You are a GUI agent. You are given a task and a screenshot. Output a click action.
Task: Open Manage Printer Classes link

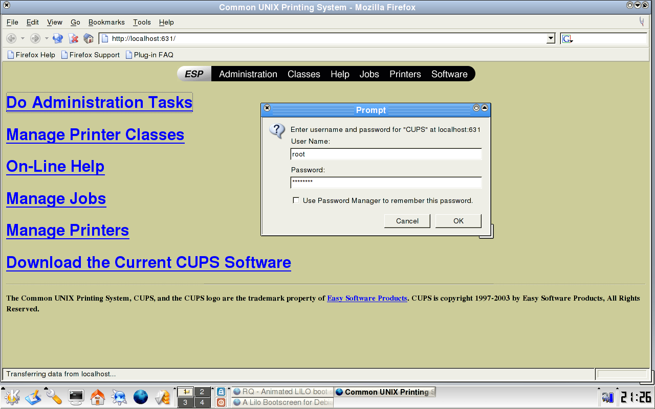[95, 134]
